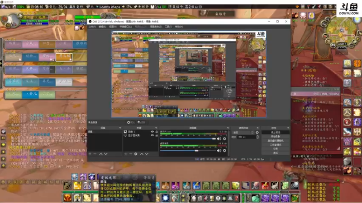The image size is (362, 203).
Task: Open 桌面音频 track settings gear
Action: coord(224,151)
